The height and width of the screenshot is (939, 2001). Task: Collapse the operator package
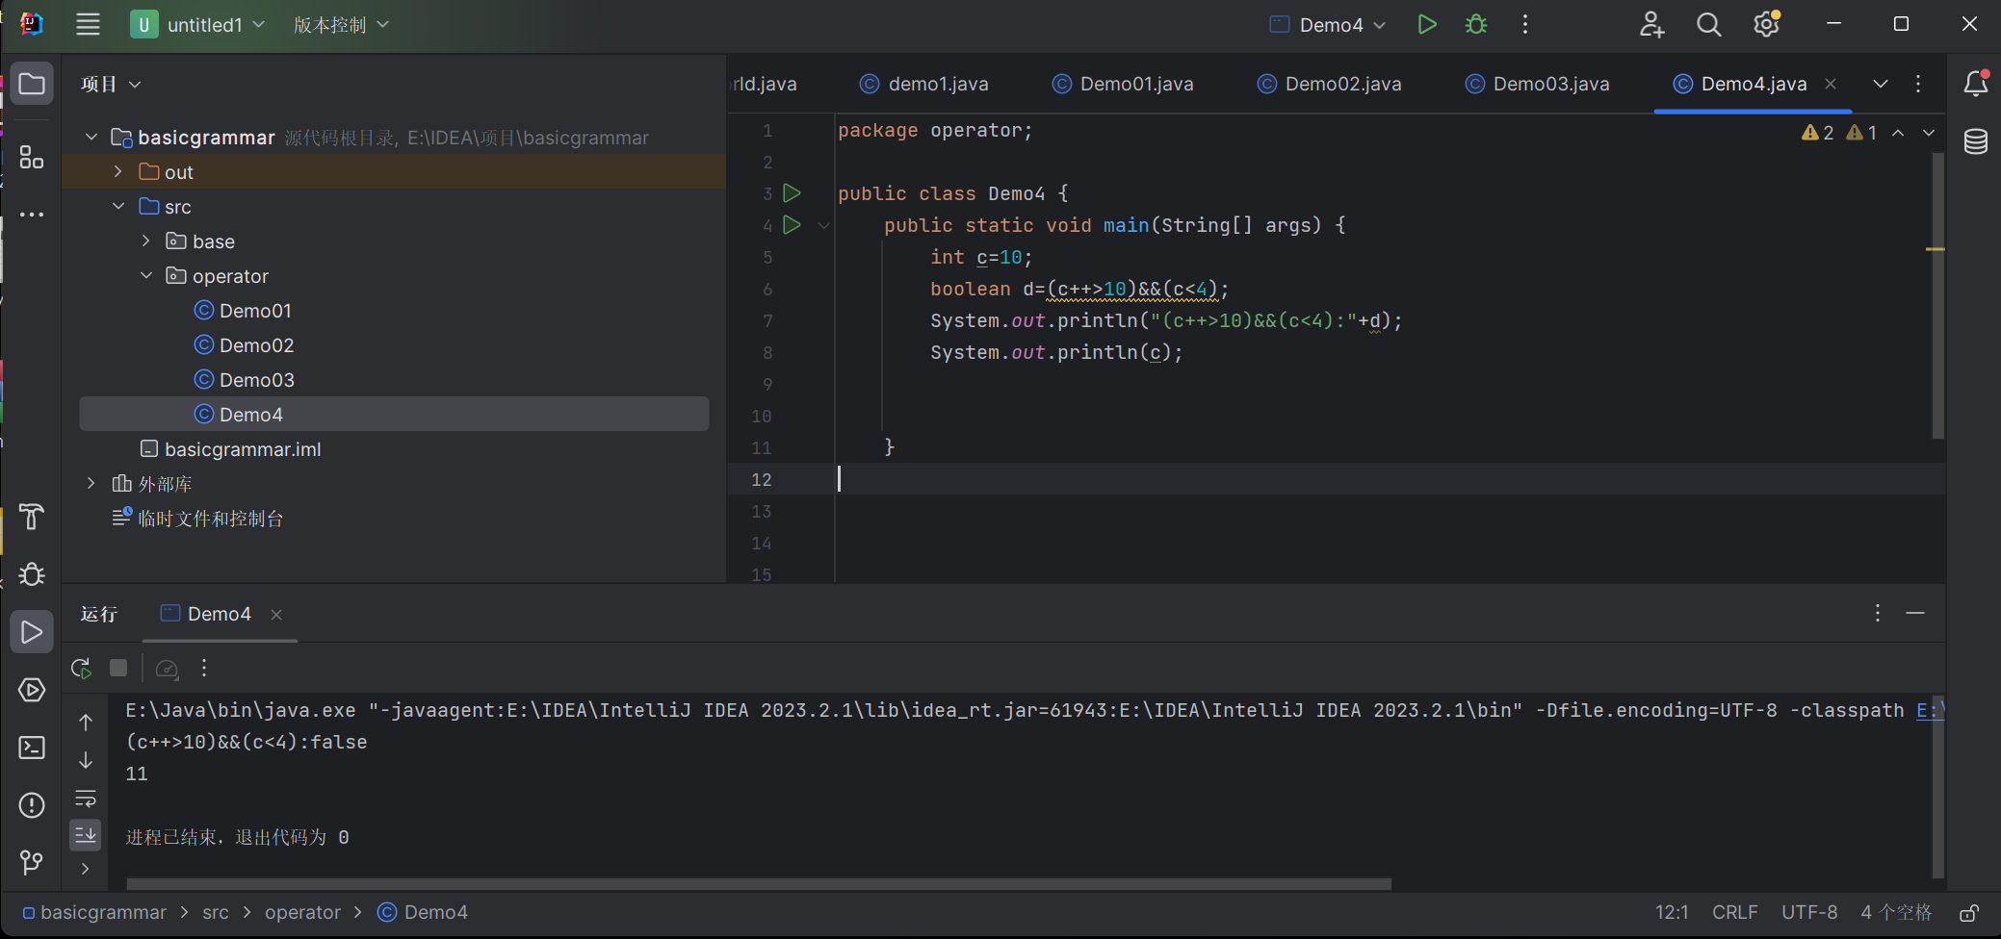146,276
